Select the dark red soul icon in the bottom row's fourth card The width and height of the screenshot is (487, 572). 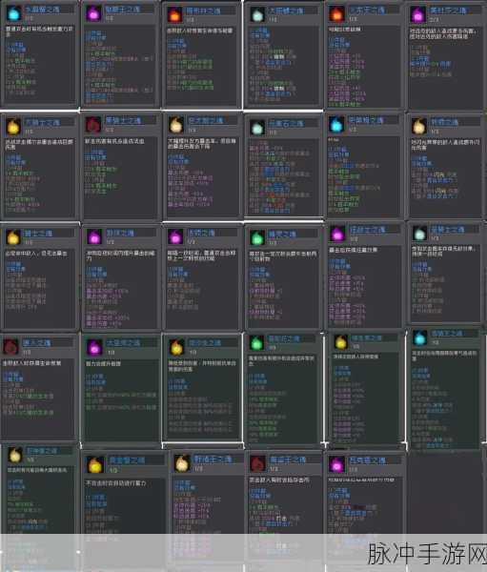(x=257, y=464)
